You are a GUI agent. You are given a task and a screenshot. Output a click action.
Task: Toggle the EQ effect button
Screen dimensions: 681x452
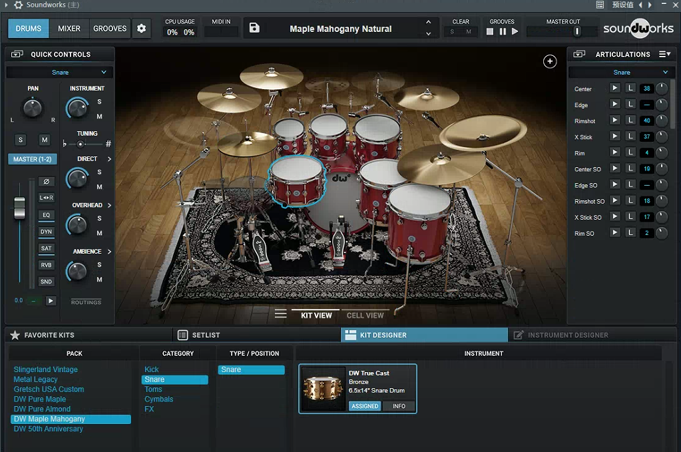[x=46, y=215]
